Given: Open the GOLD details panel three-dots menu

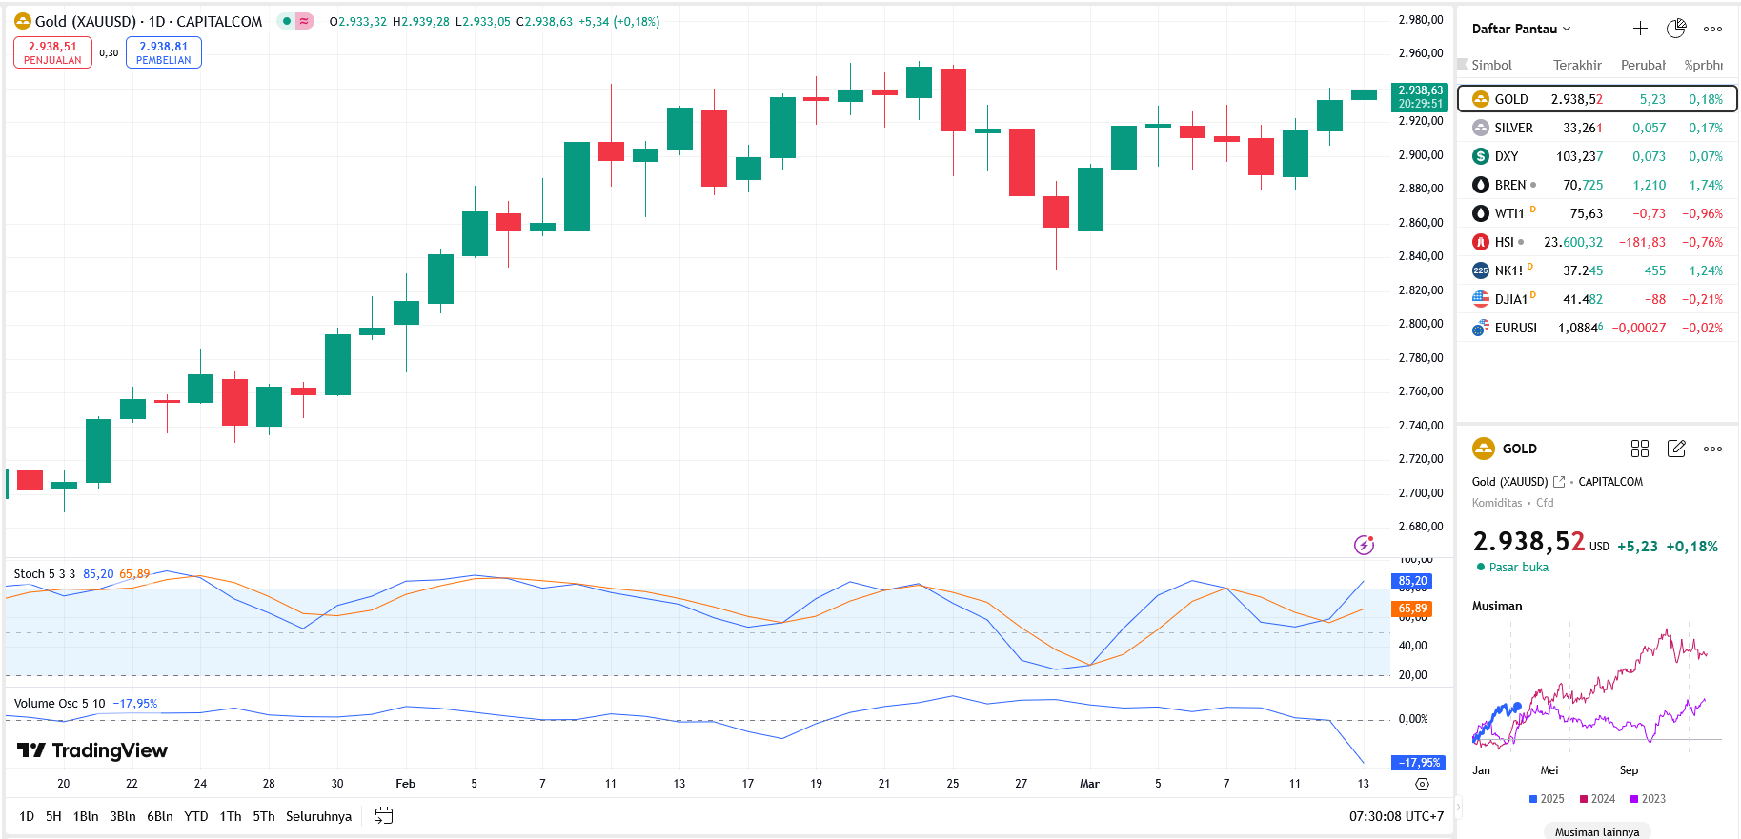Looking at the screenshot, I should click(x=1712, y=449).
